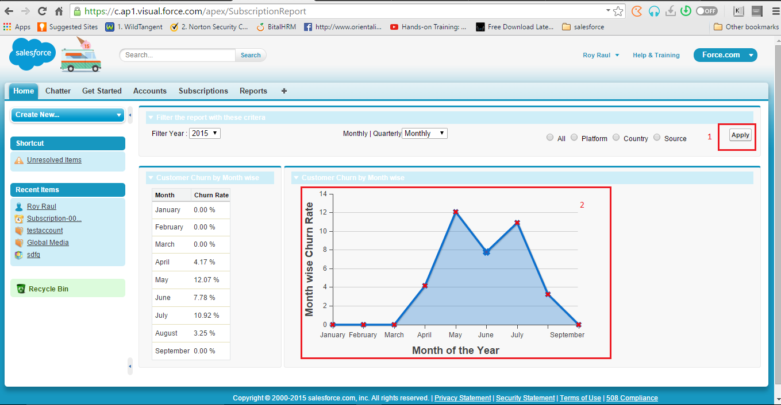The width and height of the screenshot is (781, 405).
Task: Click the Salesforce cloud logo
Action: (x=32, y=54)
